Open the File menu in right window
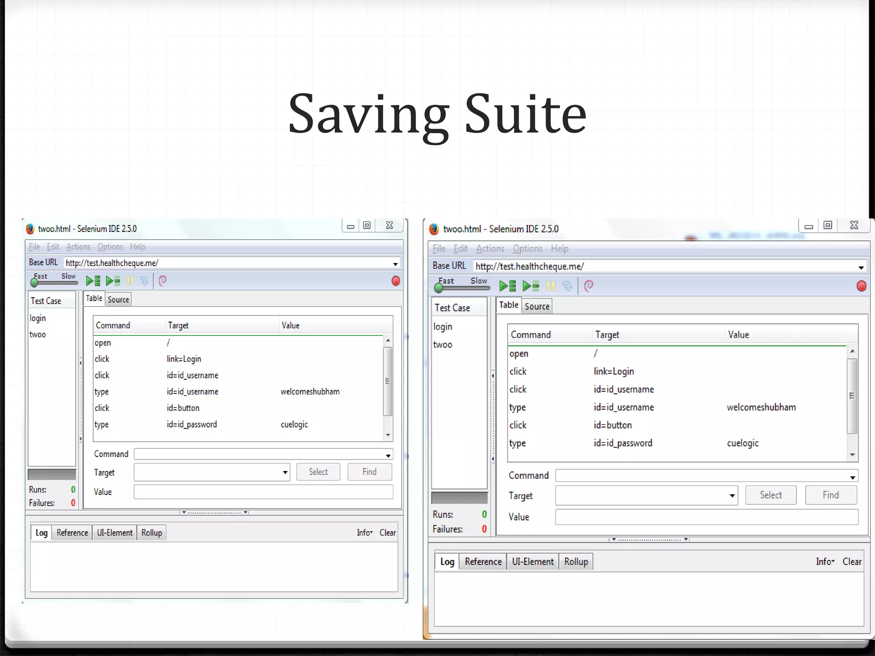 439,249
